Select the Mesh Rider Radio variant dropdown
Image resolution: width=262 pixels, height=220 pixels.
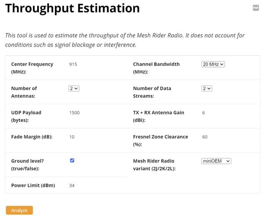[216, 161]
